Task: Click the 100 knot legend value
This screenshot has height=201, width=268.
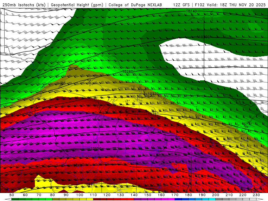Action: click(80, 195)
